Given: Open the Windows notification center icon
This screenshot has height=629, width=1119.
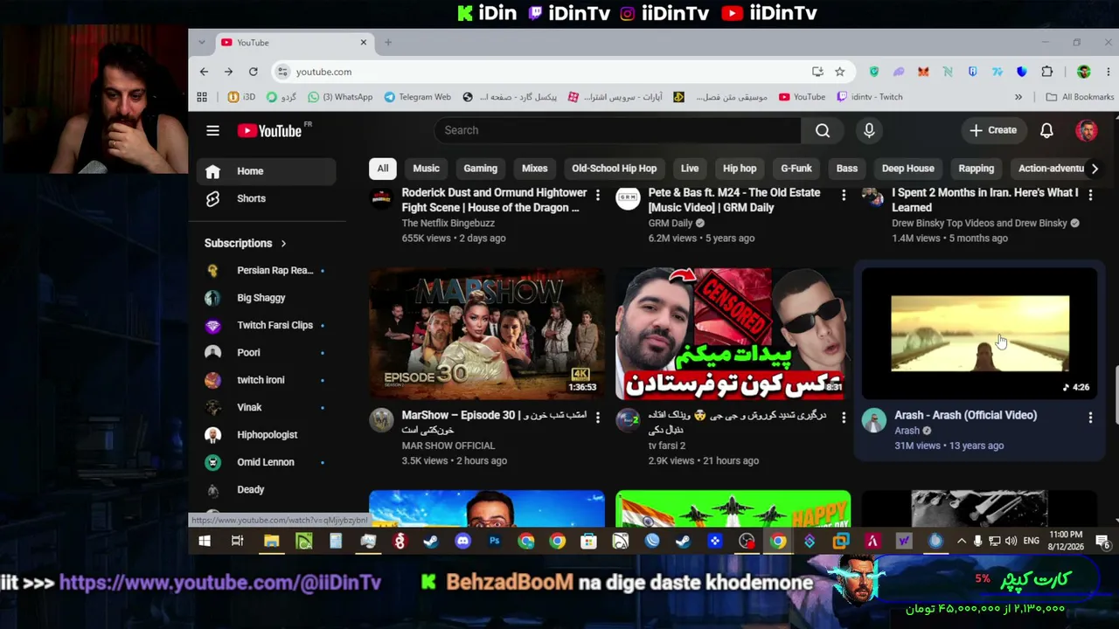Looking at the screenshot, I should [1102, 542].
